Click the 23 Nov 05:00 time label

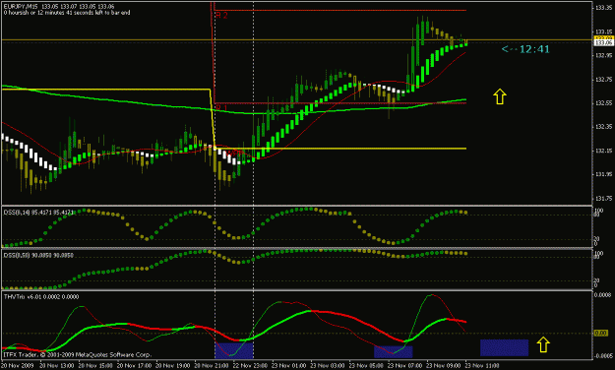[366, 366]
